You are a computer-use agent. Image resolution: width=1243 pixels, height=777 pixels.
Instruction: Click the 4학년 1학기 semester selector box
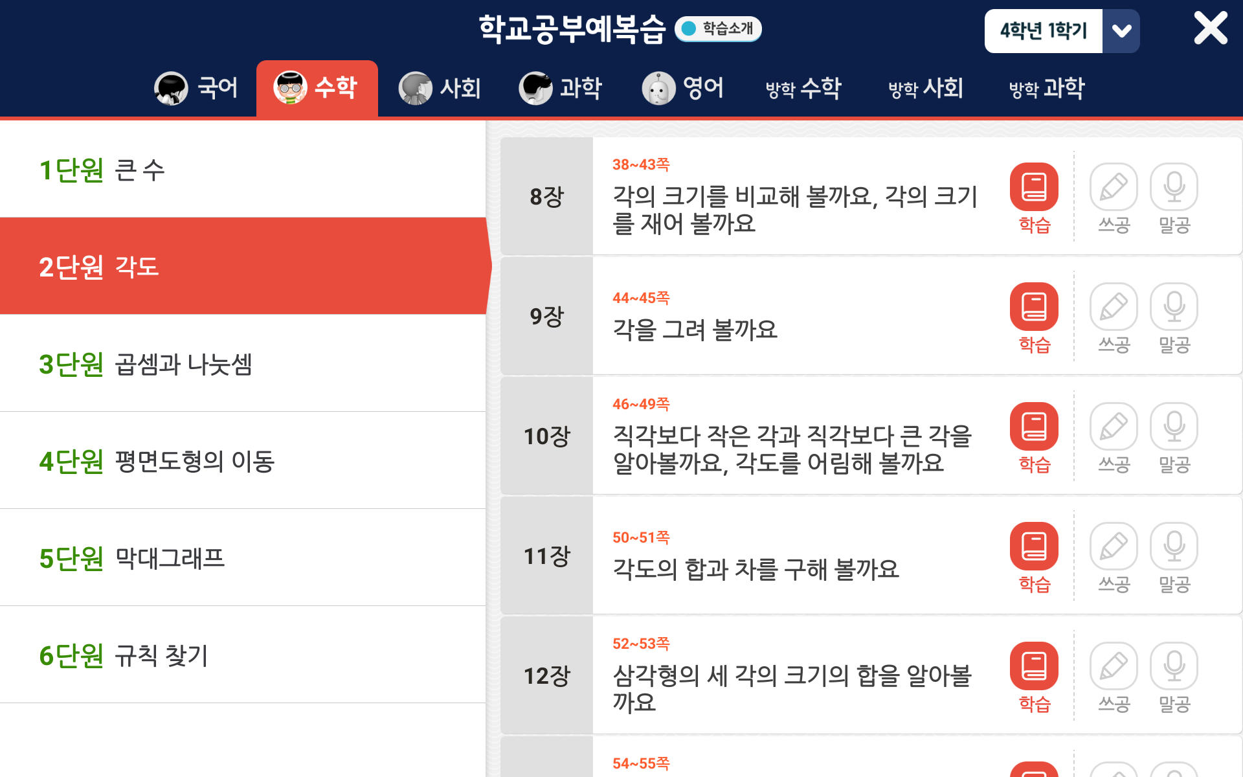[1043, 31]
